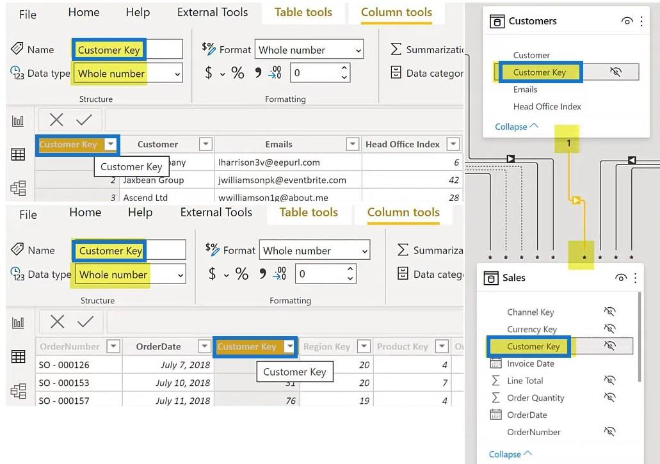Screen dimensions: 660x464
Task: Collapse the Sales table card
Action: click(510, 454)
